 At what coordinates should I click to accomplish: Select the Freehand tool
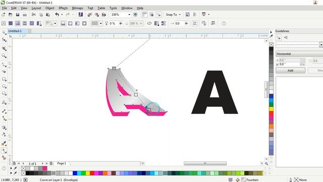point(4,65)
